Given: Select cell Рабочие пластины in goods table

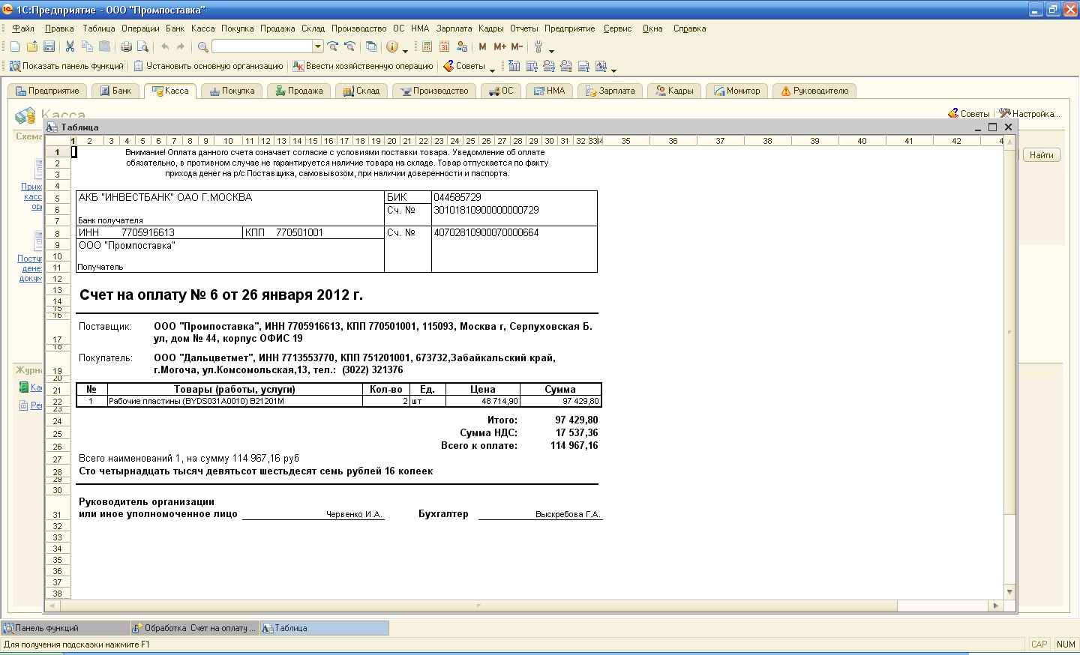Looking at the screenshot, I should tap(235, 401).
